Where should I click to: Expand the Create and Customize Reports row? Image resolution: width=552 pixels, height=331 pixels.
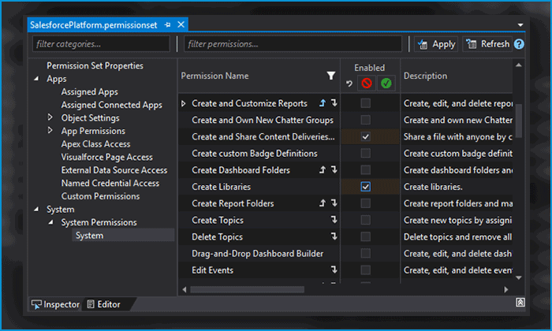coord(184,103)
